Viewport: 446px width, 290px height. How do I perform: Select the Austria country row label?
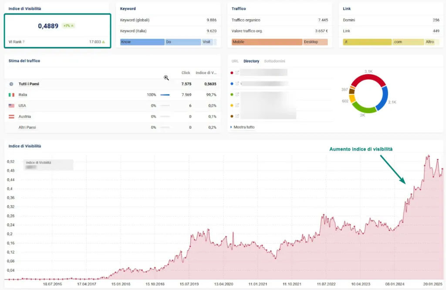[x=25, y=116]
